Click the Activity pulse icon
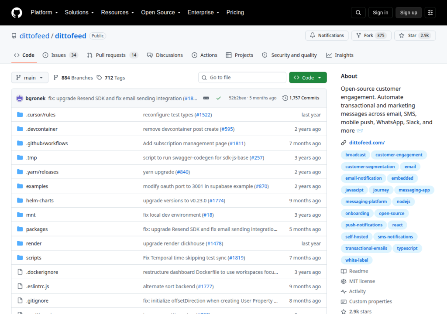The height and width of the screenshot is (314, 447). click(344, 291)
